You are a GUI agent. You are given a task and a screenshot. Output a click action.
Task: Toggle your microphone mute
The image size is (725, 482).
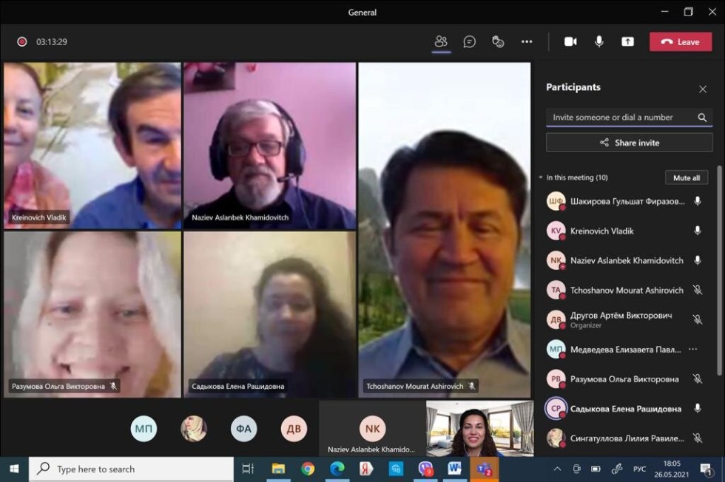[x=599, y=41]
